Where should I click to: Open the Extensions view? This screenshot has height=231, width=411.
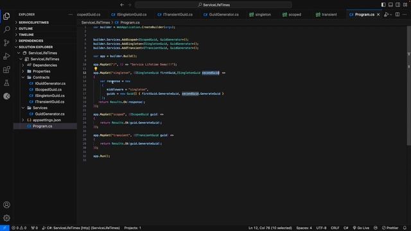(x=6, y=69)
